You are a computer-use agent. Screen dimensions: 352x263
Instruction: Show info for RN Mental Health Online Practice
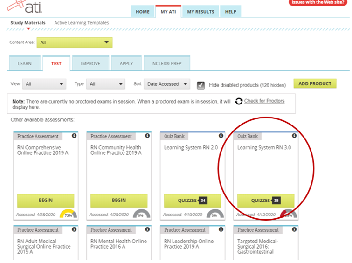pyautogui.click(x=147, y=229)
